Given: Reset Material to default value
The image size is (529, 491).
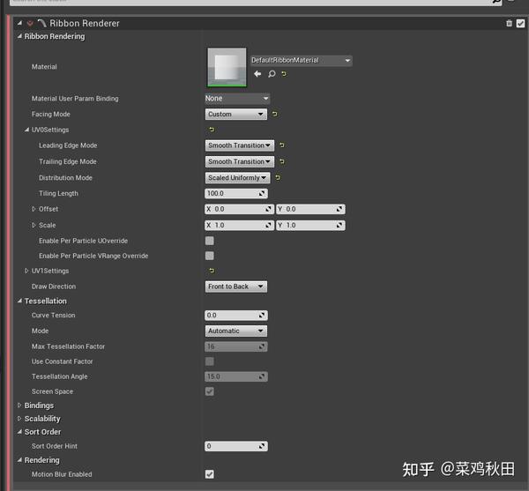Looking at the screenshot, I should 284,73.
